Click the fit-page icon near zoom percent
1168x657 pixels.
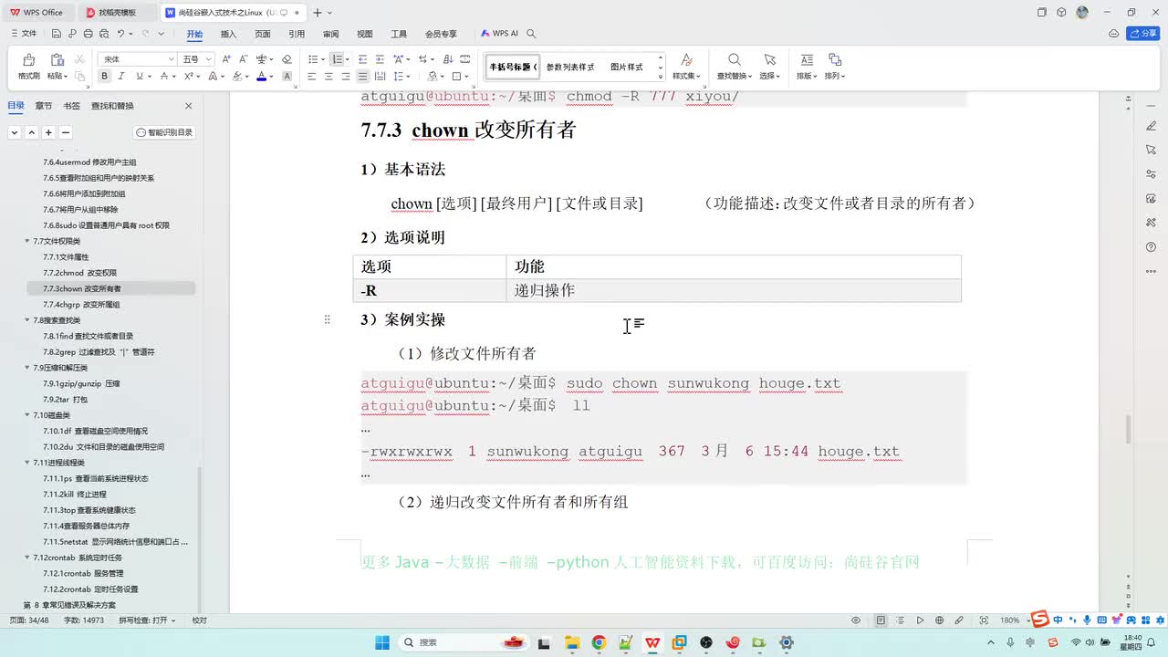[x=984, y=620]
